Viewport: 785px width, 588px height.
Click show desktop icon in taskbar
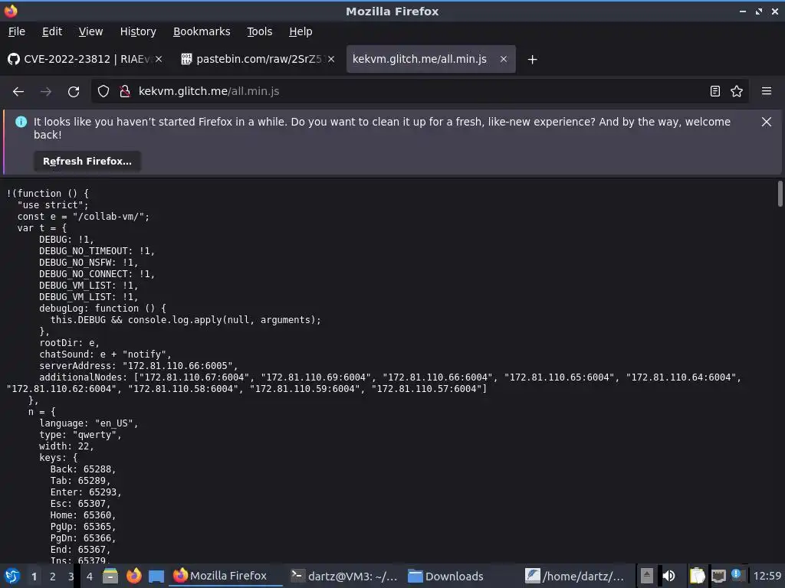(156, 576)
